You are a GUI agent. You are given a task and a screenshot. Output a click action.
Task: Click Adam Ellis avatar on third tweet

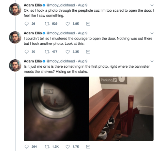[x=15, y=65]
